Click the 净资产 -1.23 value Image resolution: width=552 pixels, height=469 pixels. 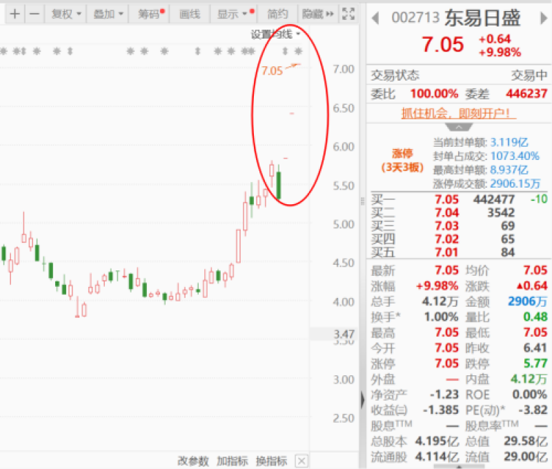pos(444,394)
